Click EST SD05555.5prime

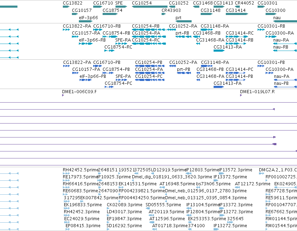(x=148, y=208)
